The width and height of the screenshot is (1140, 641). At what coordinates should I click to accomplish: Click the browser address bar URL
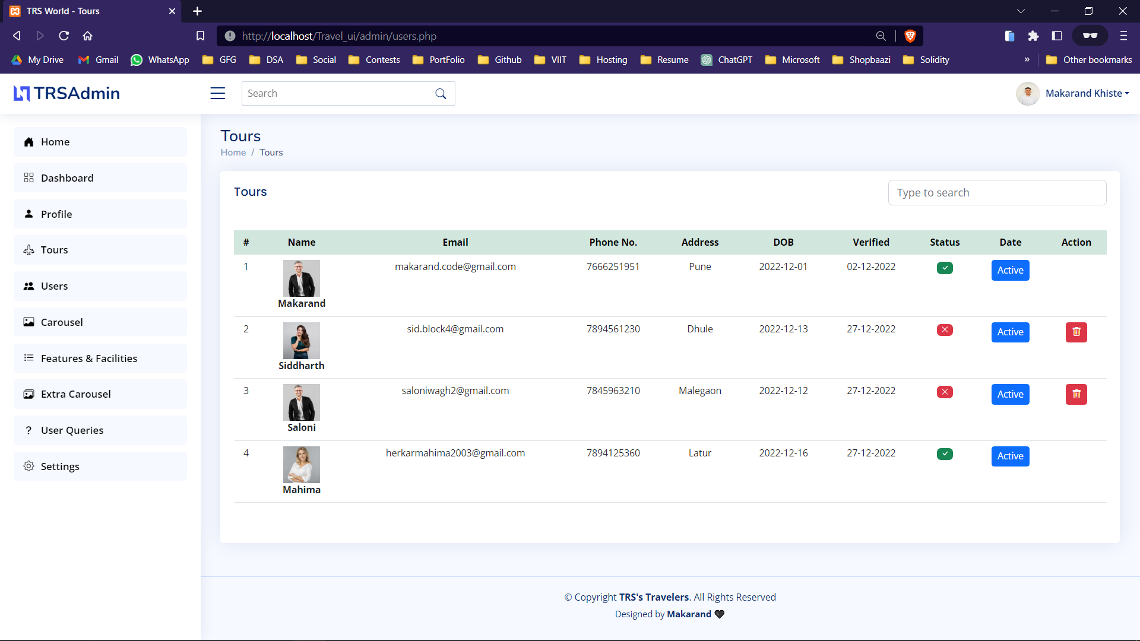339,36
